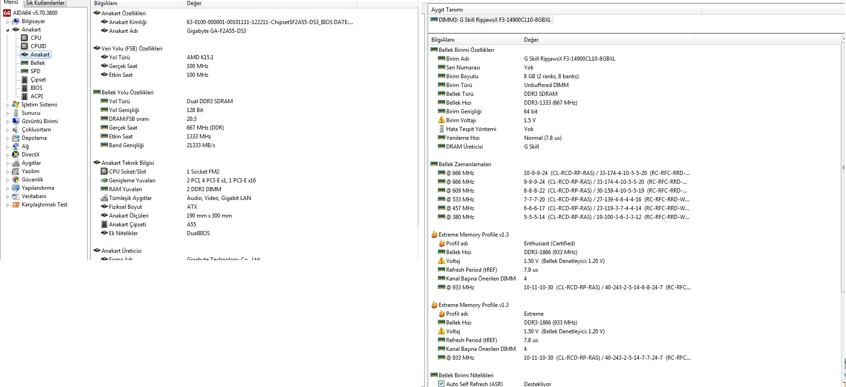Image resolution: width=846 pixels, height=387 pixels.
Task: Click Değer column header in memory pane
Action: tap(607, 40)
